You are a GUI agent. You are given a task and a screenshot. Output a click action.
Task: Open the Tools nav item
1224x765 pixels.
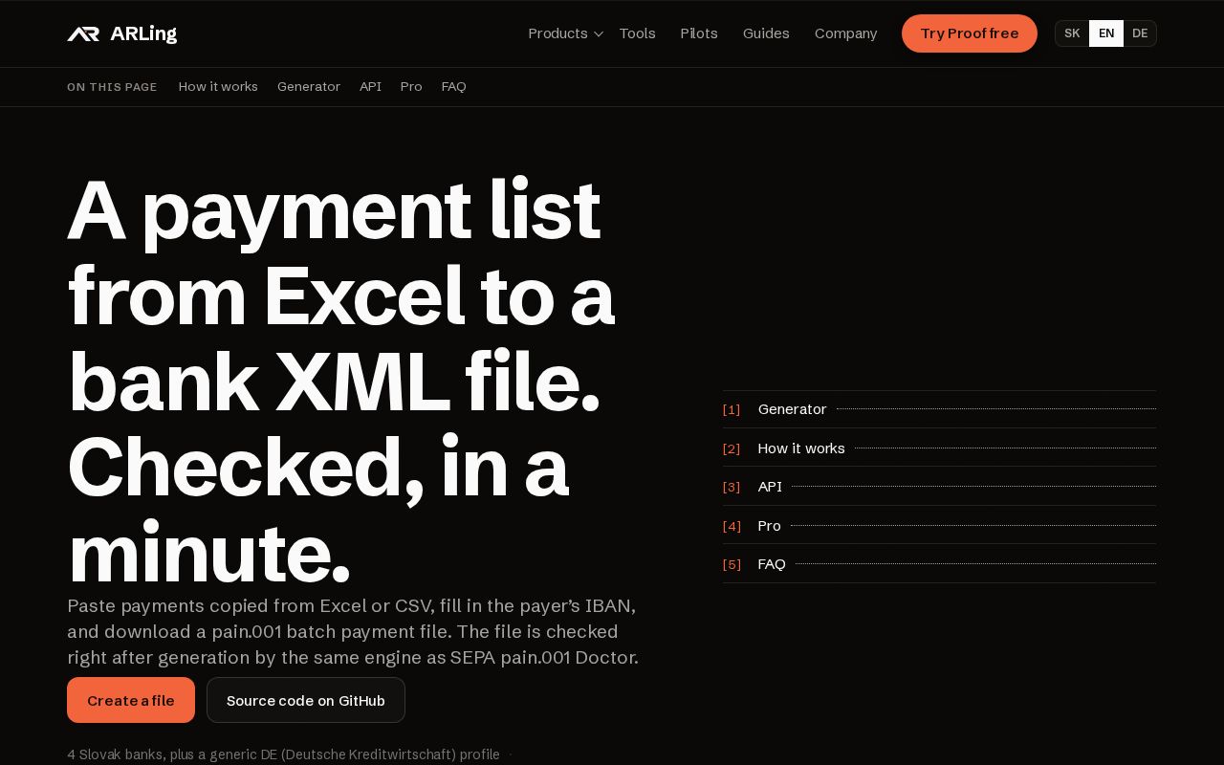pyautogui.click(x=637, y=33)
